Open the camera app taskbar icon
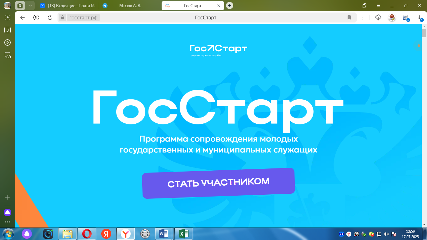 point(48,234)
